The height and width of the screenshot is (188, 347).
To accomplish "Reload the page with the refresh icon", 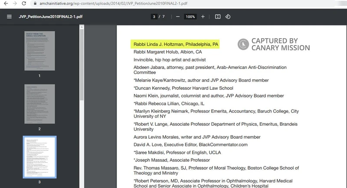I will pos(24,3).
